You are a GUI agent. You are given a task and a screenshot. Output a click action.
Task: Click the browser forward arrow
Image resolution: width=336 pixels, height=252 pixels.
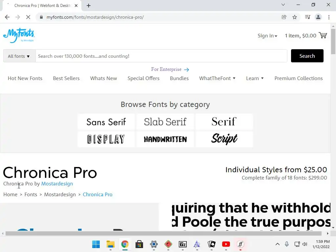18,17
